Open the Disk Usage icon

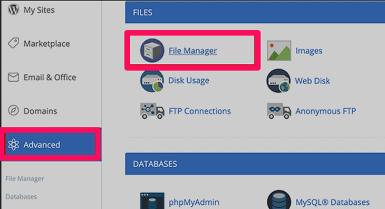(152, 81)
